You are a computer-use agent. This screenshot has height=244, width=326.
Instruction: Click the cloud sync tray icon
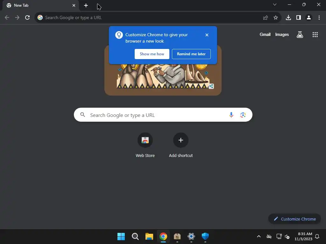click(x=269, y=236)
